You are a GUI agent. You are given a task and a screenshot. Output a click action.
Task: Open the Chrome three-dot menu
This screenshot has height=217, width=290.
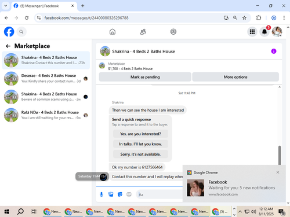pyautogui.click(x=284, y=18)
